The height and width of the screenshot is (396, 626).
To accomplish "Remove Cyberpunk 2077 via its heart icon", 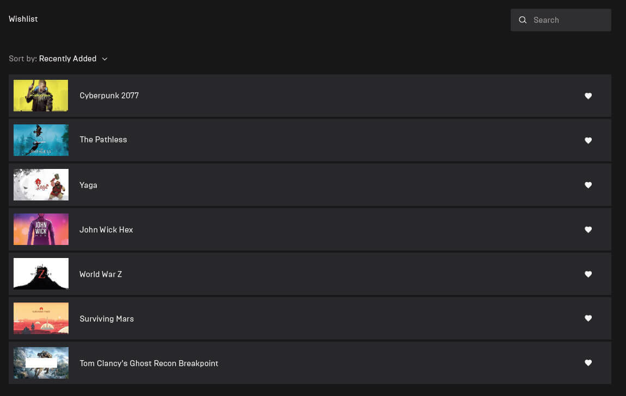I will (588, 96).
